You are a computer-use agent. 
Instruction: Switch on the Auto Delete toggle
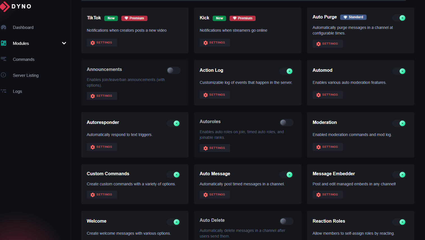tap(286, 221)
